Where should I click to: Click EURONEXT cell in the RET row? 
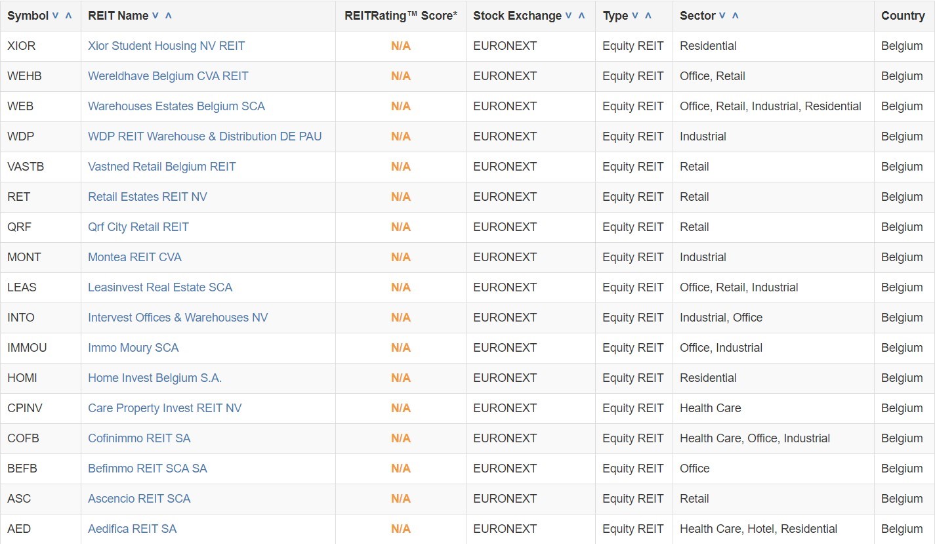[x=531, y=197]
